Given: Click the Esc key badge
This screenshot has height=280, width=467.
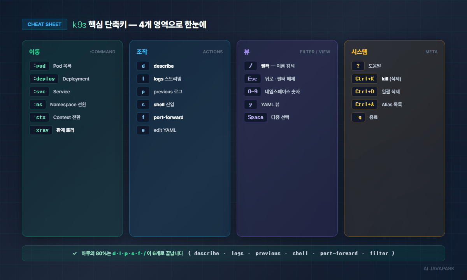Looking at the screenshot, I should [x=252, y=79].
